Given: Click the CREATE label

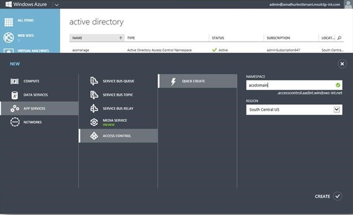Looking at the screenshot, I should (323, 197).
